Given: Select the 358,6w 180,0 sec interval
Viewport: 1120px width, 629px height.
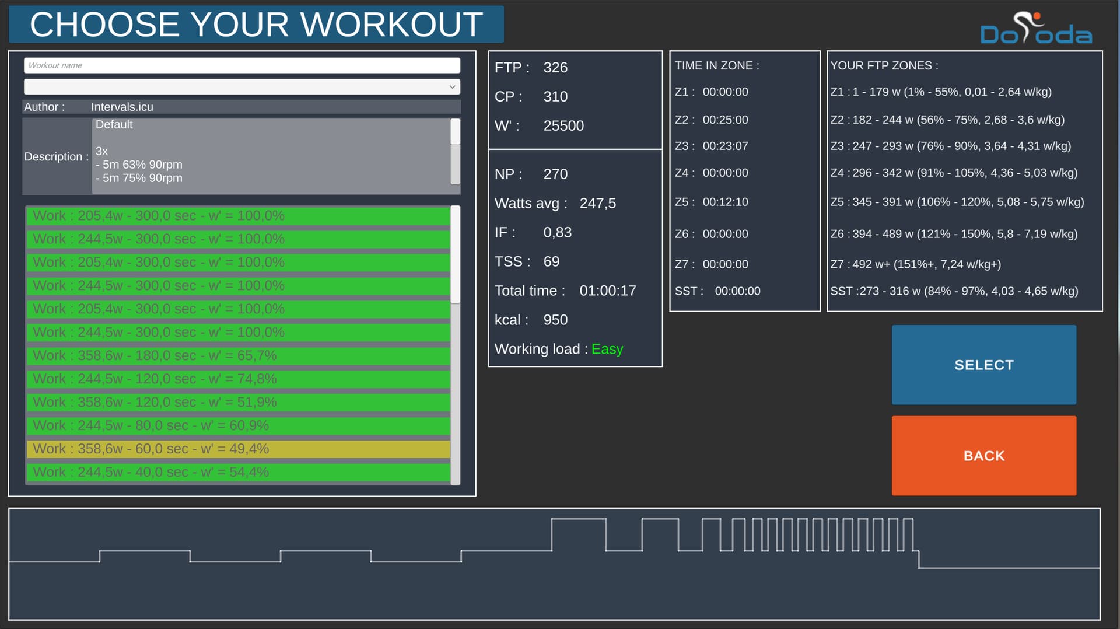Looking at the screenshot, I should click(x=238, y=356).
